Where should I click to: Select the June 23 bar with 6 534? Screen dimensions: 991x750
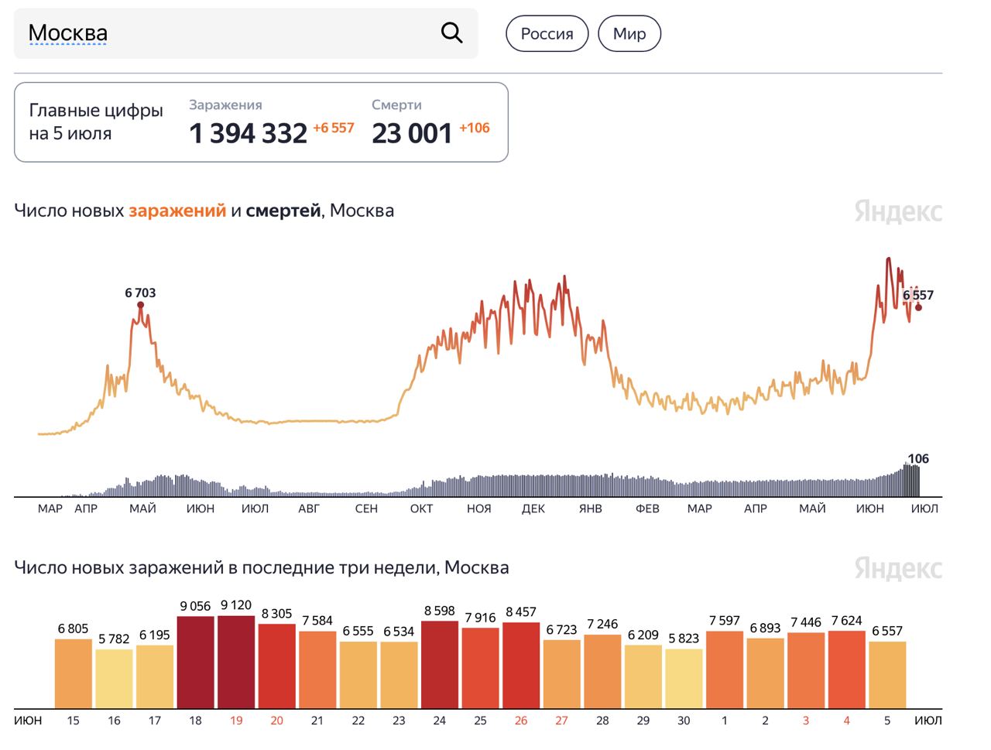tap(399, 675)
